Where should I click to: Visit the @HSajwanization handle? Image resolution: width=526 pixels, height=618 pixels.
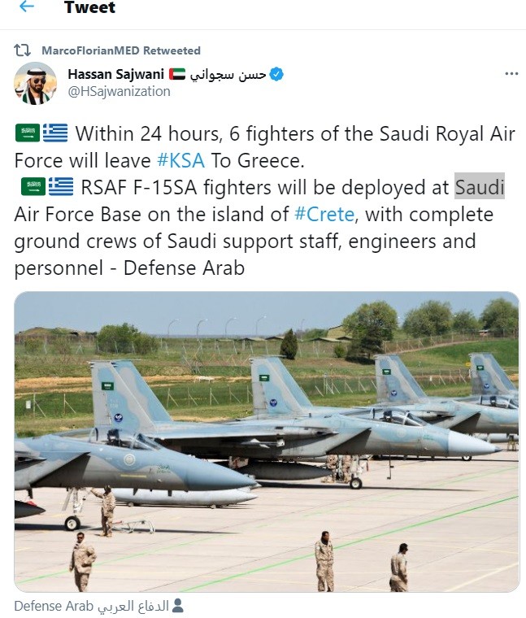tap(119, 92)
